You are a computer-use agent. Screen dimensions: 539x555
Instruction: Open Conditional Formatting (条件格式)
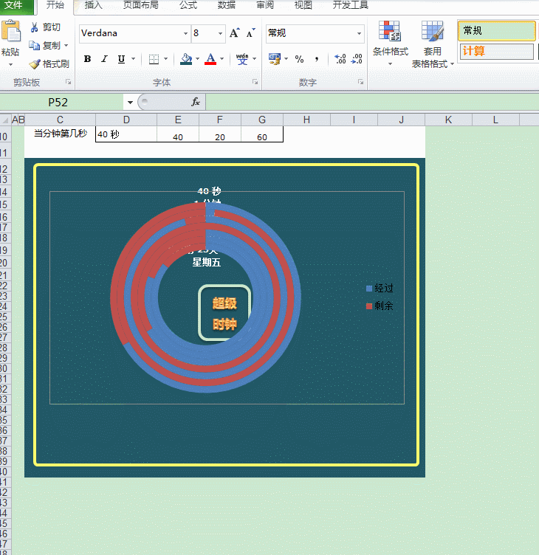tap(391, 44)
